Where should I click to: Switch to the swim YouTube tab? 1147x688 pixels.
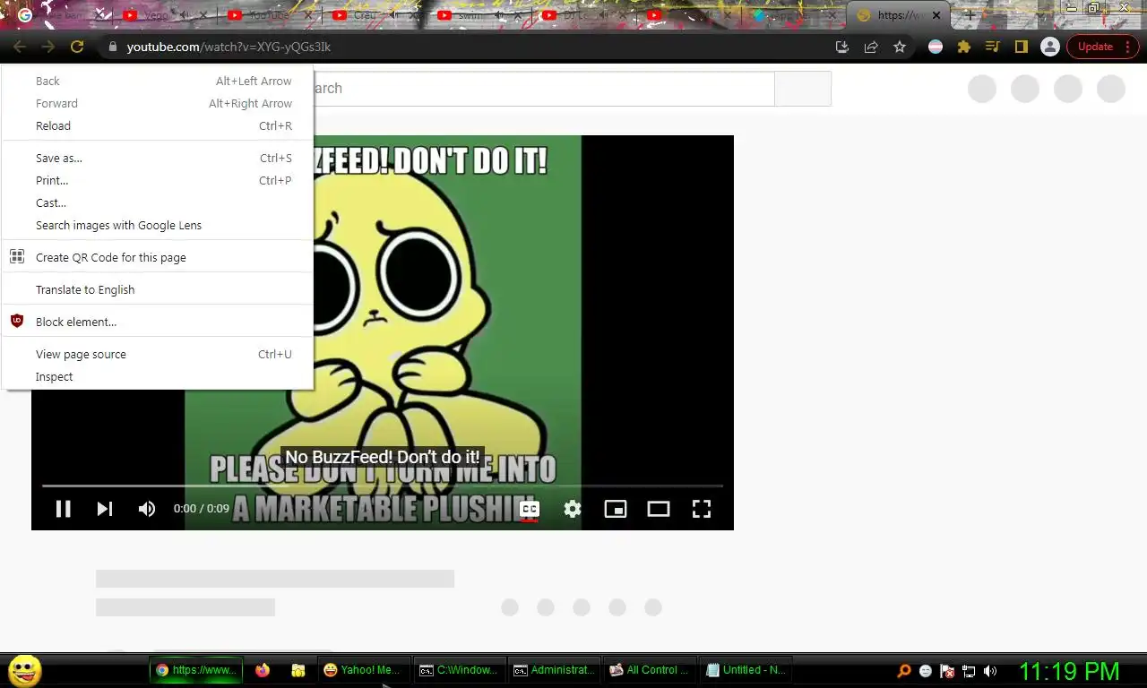pyautogui.click(x=478, y=15)
